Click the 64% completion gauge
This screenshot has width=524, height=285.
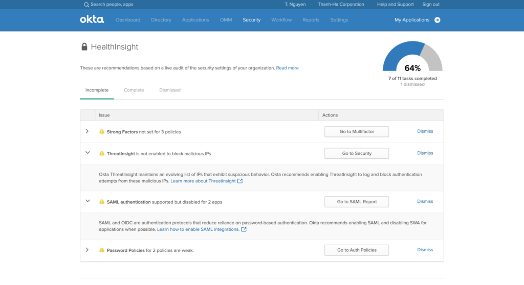(x=412, y=56)
